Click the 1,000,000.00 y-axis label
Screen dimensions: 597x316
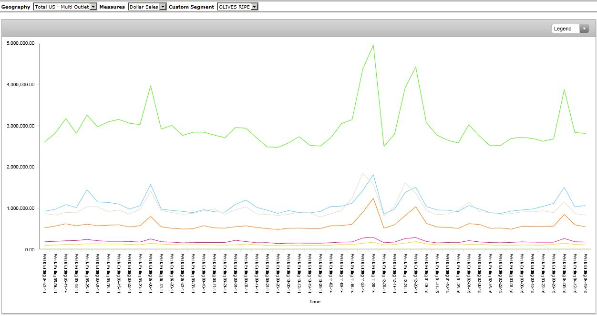[21, 208]
